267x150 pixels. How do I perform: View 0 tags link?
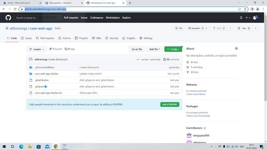pos(70,49)
